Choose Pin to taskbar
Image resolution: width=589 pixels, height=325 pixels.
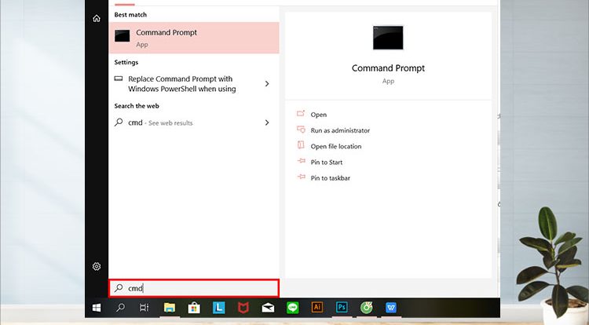point(330,178)
